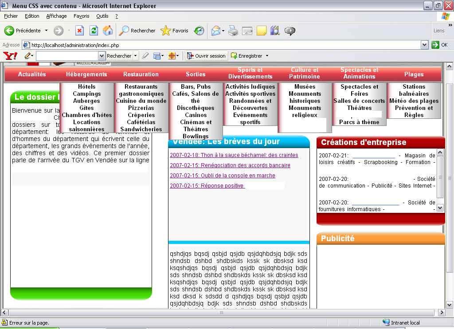Click the horizontal scrollbar right arrow
454x329 pixels.
[x=442, y=313]
